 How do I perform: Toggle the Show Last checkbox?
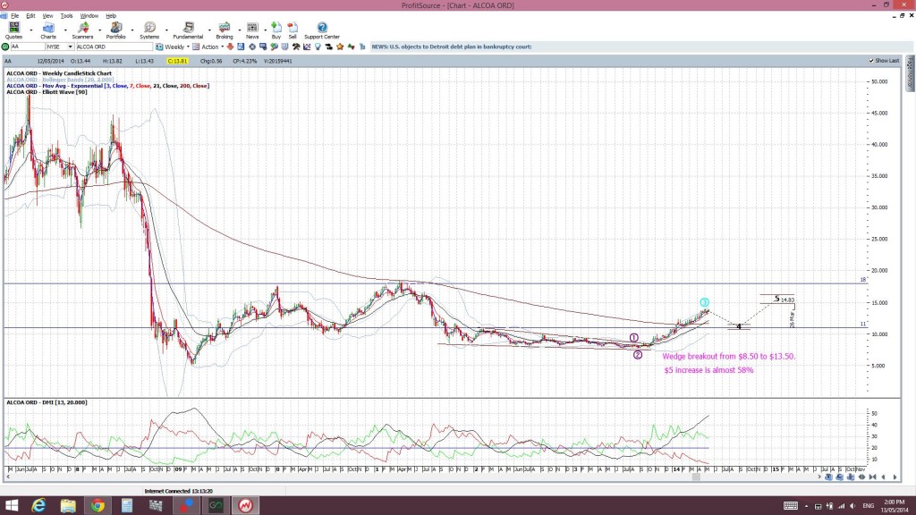click(x=871, y=61)
